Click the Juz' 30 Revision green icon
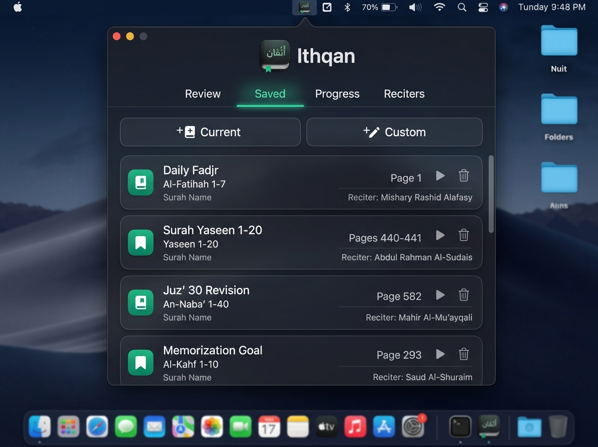 pyautogui.click(x=141, y=303)
